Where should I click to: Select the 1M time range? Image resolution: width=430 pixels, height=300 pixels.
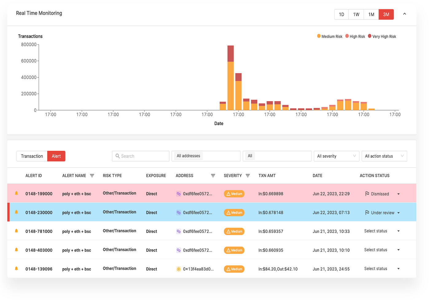[371, 14]
